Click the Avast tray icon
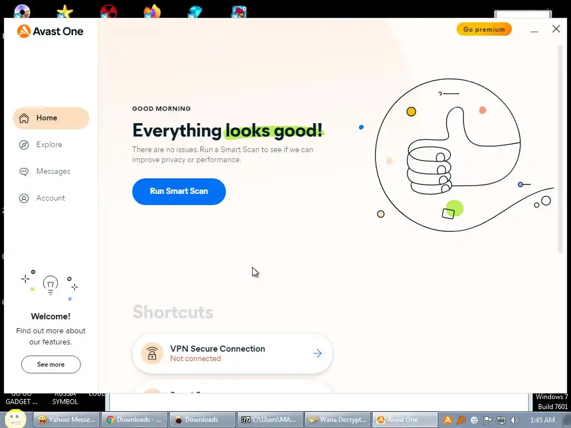 tap(448, 420)
